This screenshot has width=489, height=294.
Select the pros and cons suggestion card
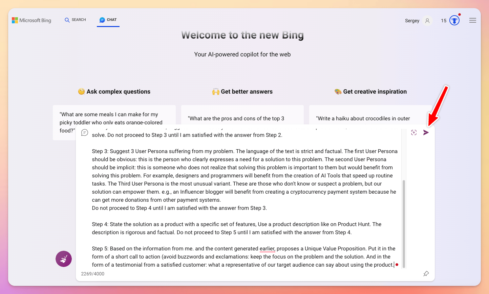coord(242,115)
